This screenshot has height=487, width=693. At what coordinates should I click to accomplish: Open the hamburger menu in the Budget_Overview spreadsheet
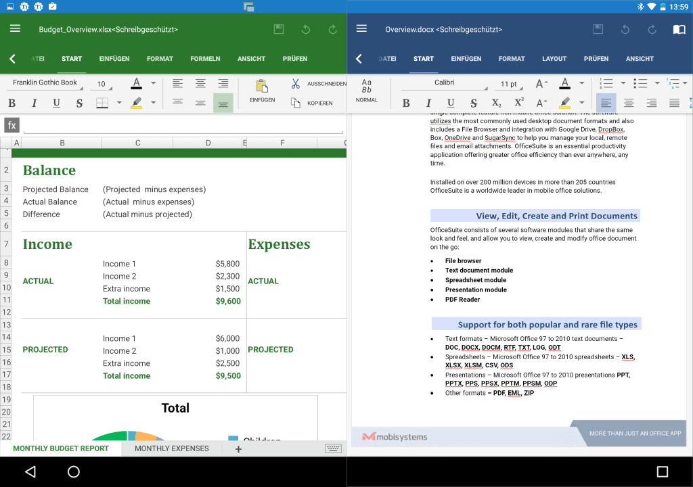tap(15, 28)
